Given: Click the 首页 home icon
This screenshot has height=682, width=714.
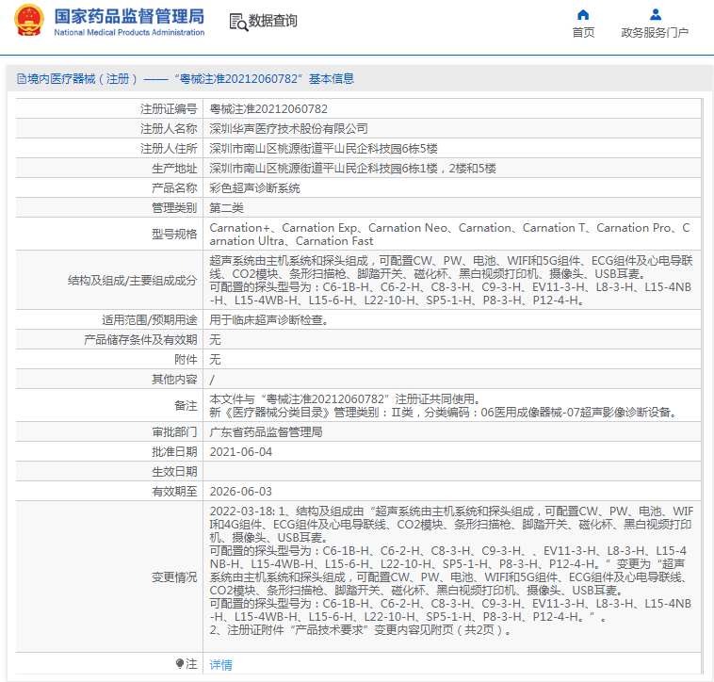Looking at the screenshot, I should point(583,14).
